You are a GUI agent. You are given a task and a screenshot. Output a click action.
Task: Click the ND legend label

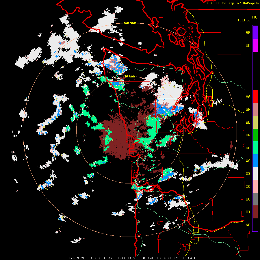248,225
